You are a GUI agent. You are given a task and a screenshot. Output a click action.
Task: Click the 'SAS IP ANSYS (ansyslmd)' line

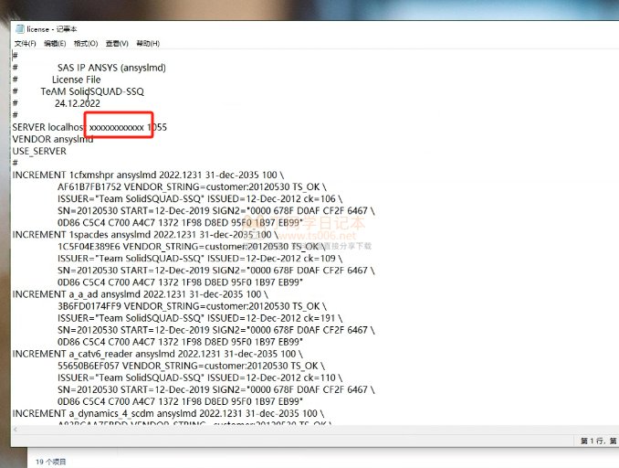click(111, 68)
